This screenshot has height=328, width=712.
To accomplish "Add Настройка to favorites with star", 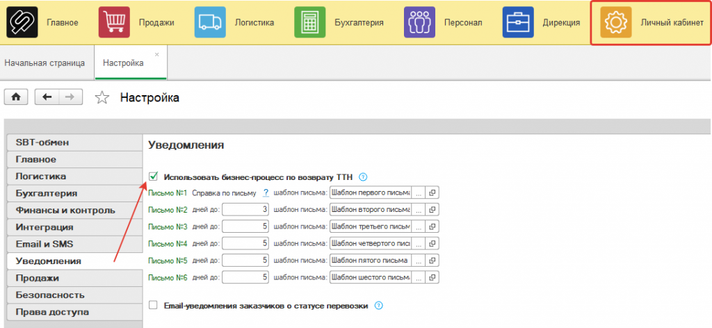I will click(x=103, y=97).
